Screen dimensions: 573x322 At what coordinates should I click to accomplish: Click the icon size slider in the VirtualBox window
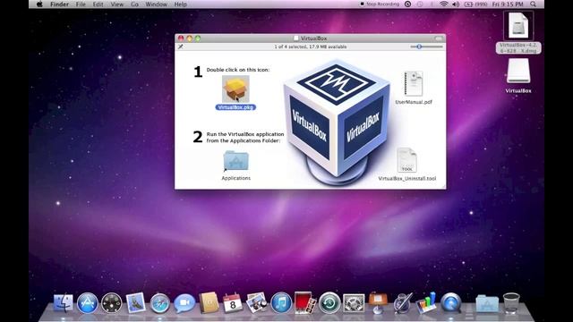[x=426, y=47]
